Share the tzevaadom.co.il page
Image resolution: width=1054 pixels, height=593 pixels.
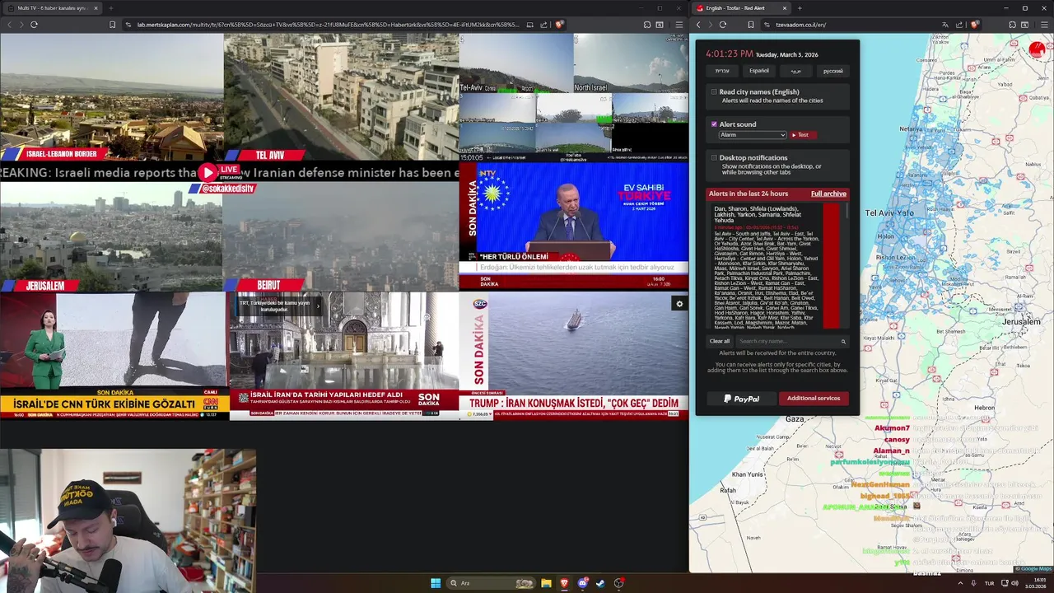tap(958, 25)
